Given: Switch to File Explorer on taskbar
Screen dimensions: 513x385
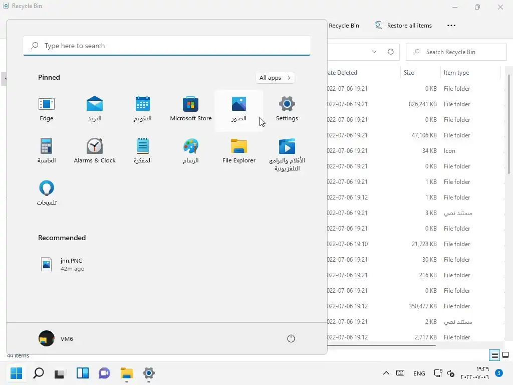Looking at the screenshot, I should [x=127, y=373].
